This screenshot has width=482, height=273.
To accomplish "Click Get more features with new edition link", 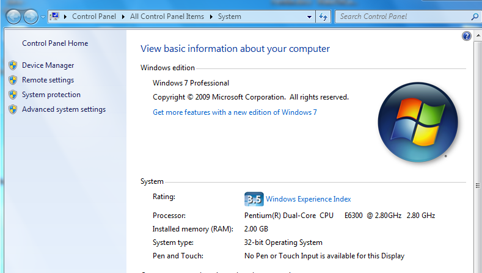I will (x=235, y=112).
